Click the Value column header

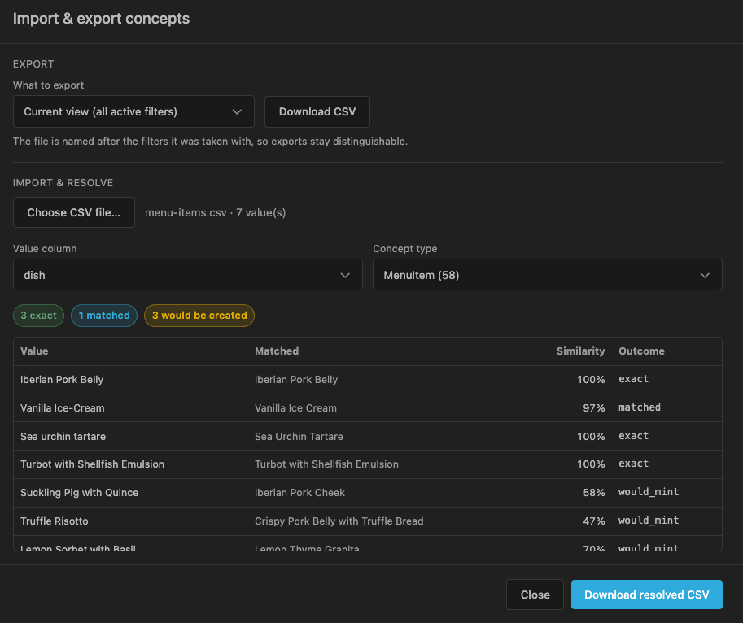click(34, 351)
